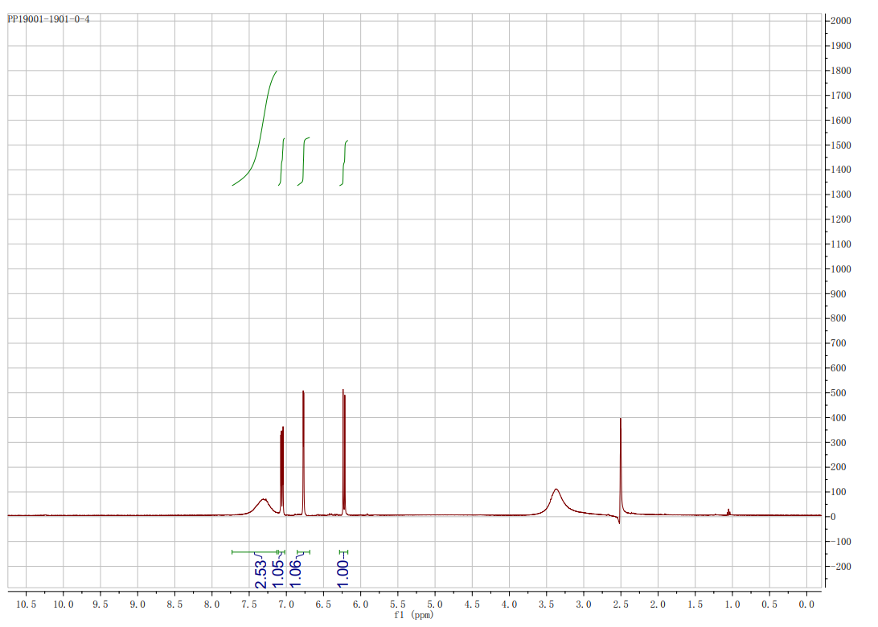Select the 1.05 integral value label
Screen dimensions: 878x627
pyautogui.click(x=278, y=574)
